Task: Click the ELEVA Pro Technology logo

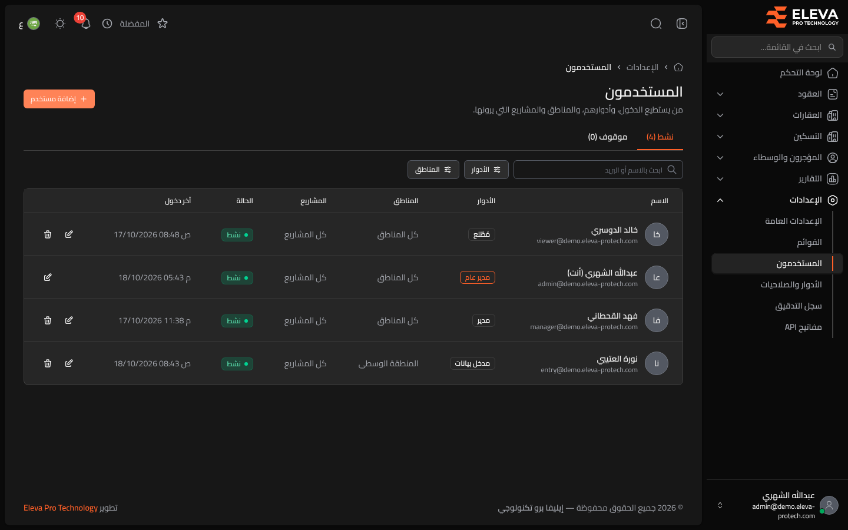Action: point(802,16)
